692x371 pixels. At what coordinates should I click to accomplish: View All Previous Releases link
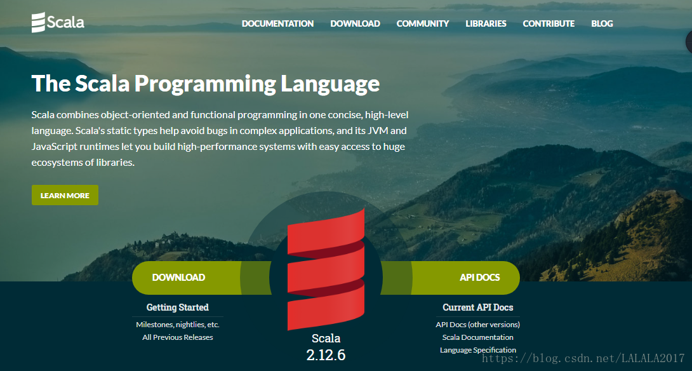click(x=177, y=337)
